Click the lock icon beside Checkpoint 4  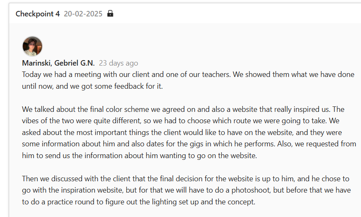tap(110, 13)
